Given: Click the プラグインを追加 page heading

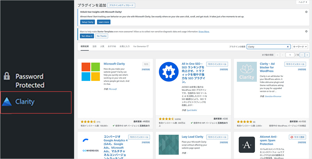Looking at the screenshot, I should coord(92,5).
